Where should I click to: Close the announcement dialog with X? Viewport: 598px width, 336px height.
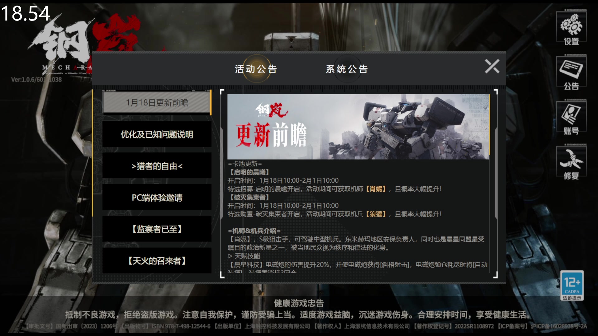pyautogui.click(x=492, y=66)
